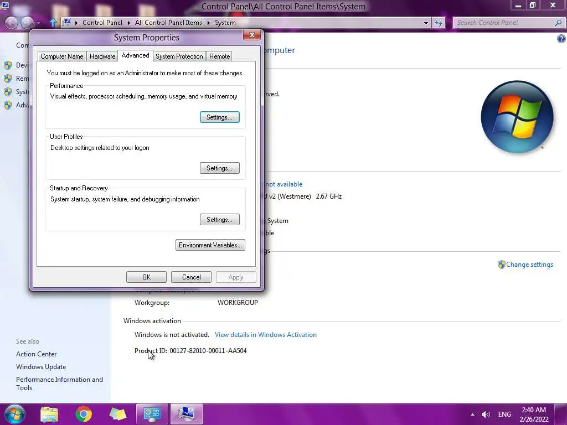Open Action Center link
Image resolution: width=567 pixels, height=425 pixels.
36,354
